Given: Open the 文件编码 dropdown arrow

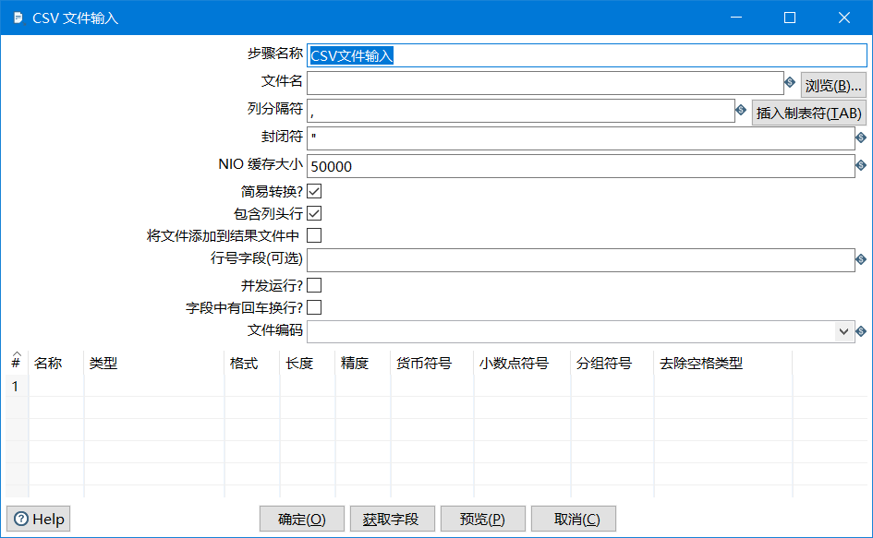Looking at the screenshot, I should 843,331.
